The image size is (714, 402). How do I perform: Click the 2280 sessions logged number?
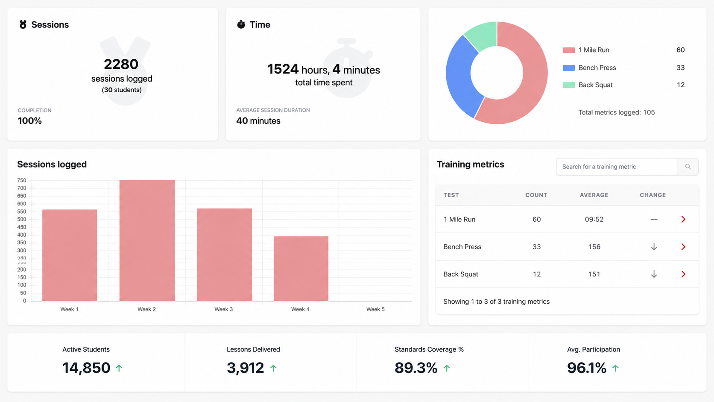121,64
